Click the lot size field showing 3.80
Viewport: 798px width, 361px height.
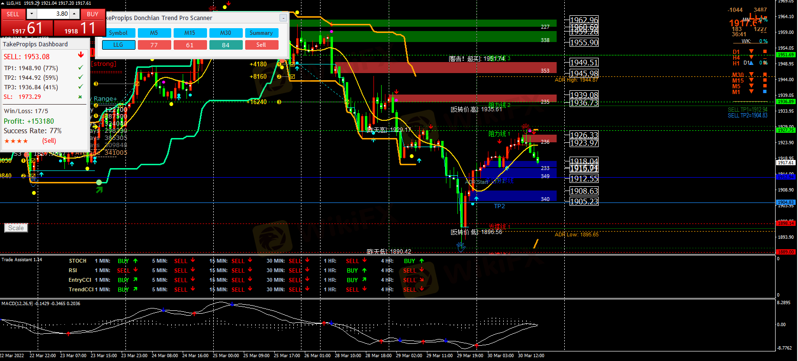coord(53,14)
